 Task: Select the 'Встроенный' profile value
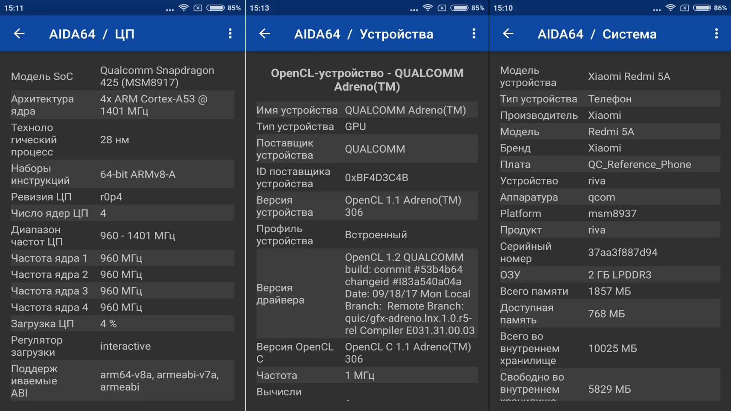click(x=376, y=235)
